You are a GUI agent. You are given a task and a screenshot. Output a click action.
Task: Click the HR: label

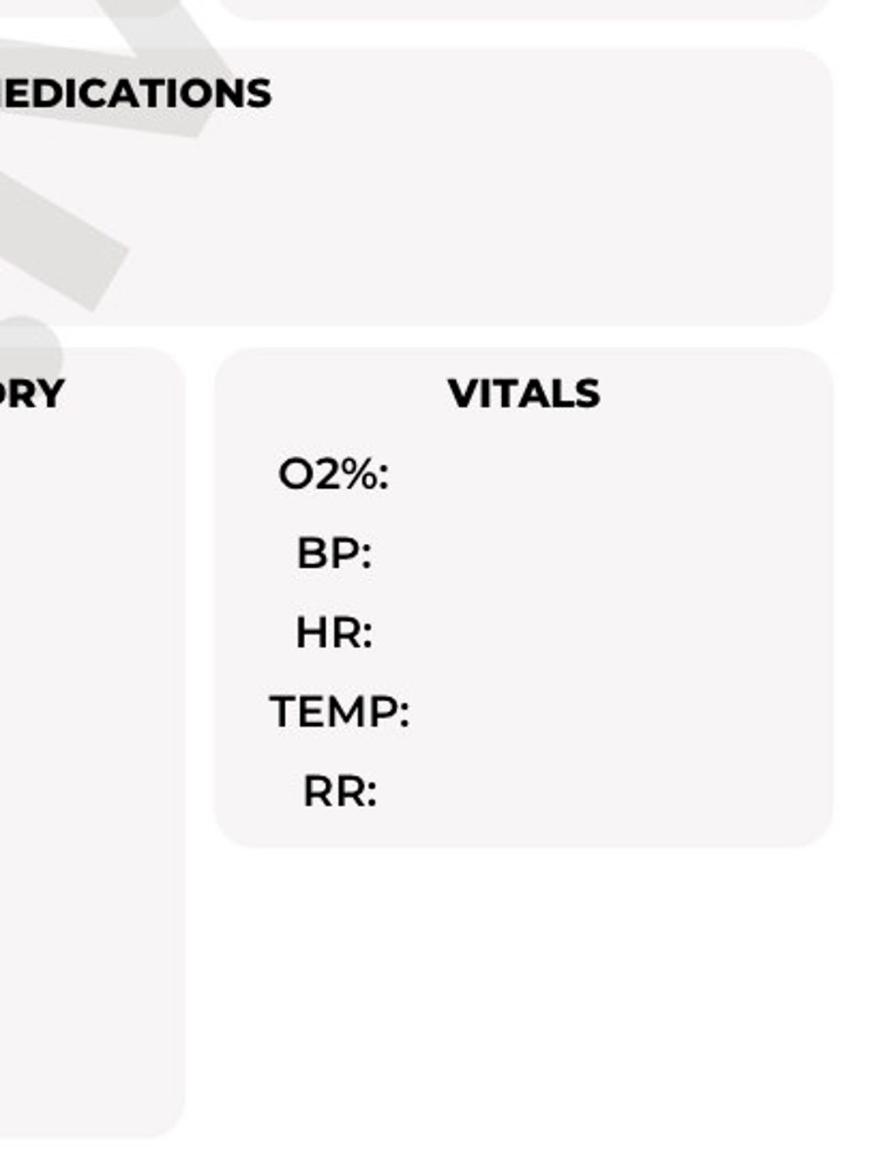point(334,633)
